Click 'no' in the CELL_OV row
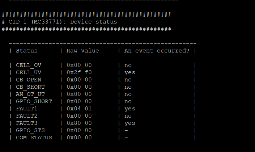 pyautogui.click(x=128, y=66)
